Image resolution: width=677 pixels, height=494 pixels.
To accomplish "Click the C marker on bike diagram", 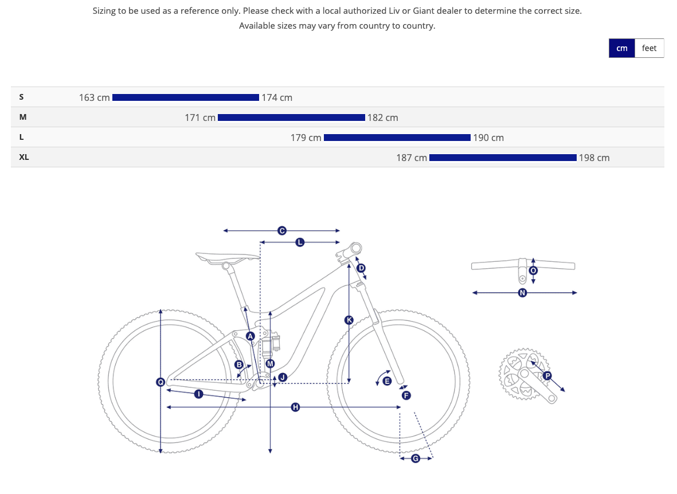I will 281,230.
